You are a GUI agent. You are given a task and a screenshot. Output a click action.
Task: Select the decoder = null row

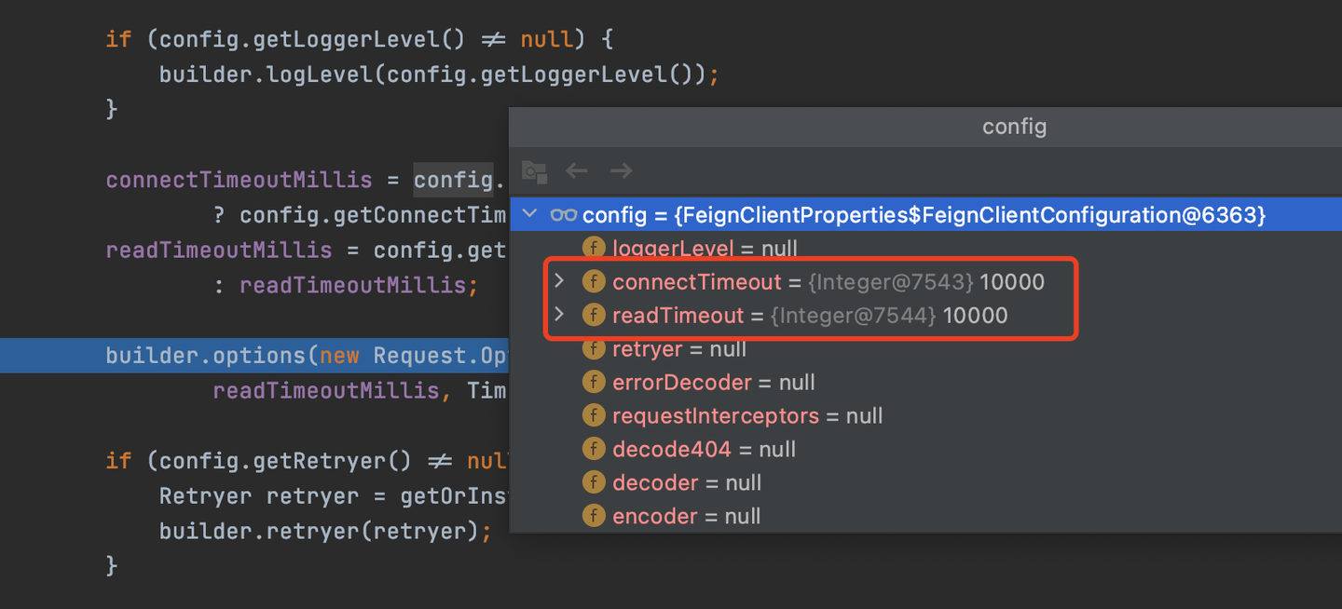686,483
